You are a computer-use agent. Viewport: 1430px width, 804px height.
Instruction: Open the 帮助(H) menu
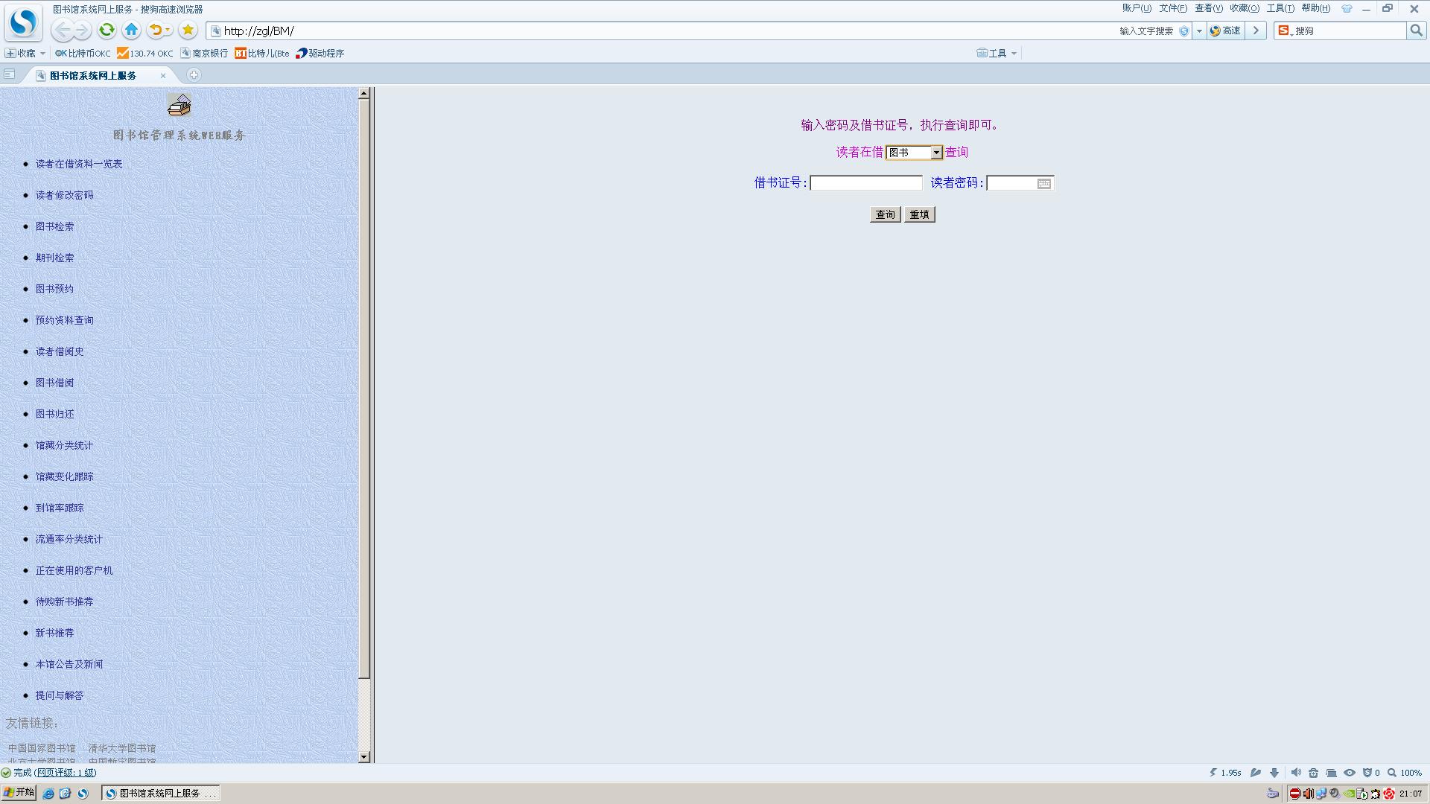[x=1315, y=8]
